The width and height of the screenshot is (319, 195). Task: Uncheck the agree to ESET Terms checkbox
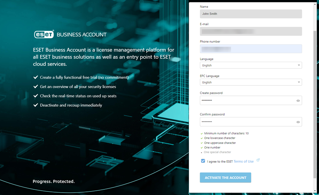coord(203,161)
